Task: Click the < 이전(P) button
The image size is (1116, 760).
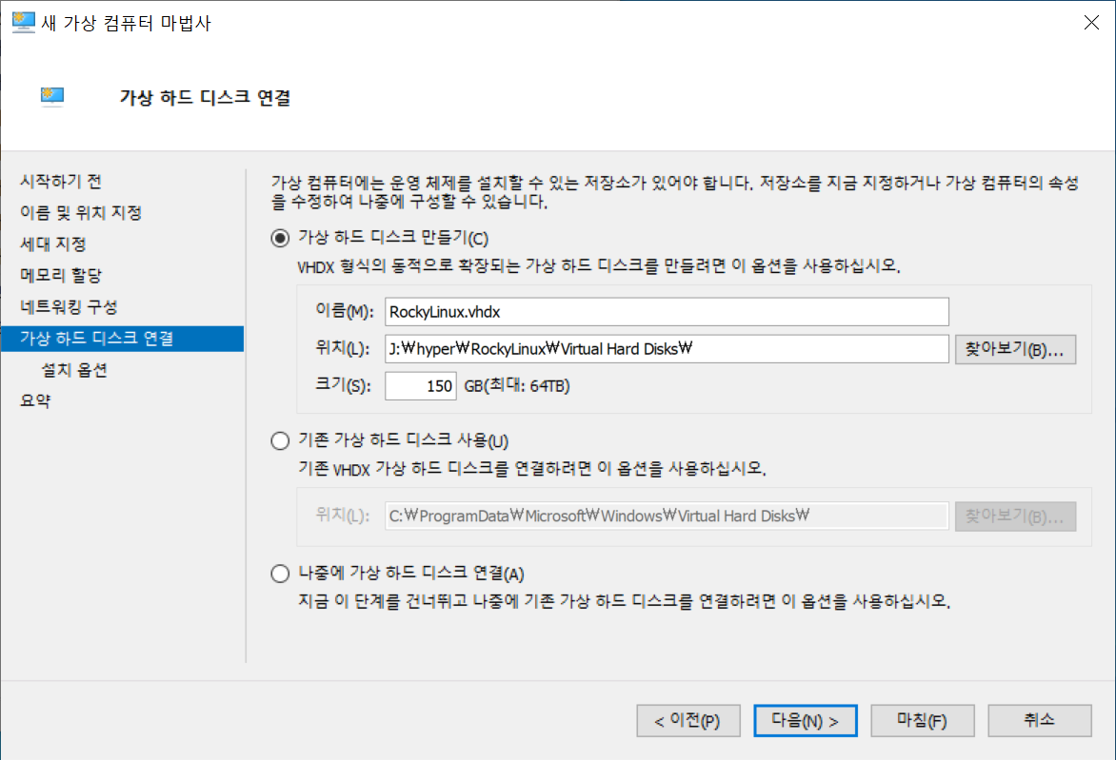Action: tap(688, 721)
